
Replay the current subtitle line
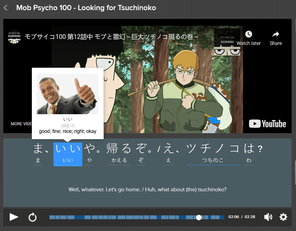click(32, 217)
